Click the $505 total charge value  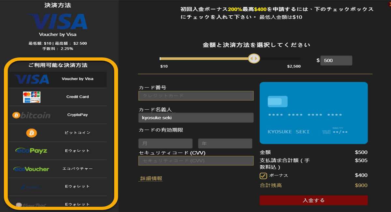tap(361, 160)
